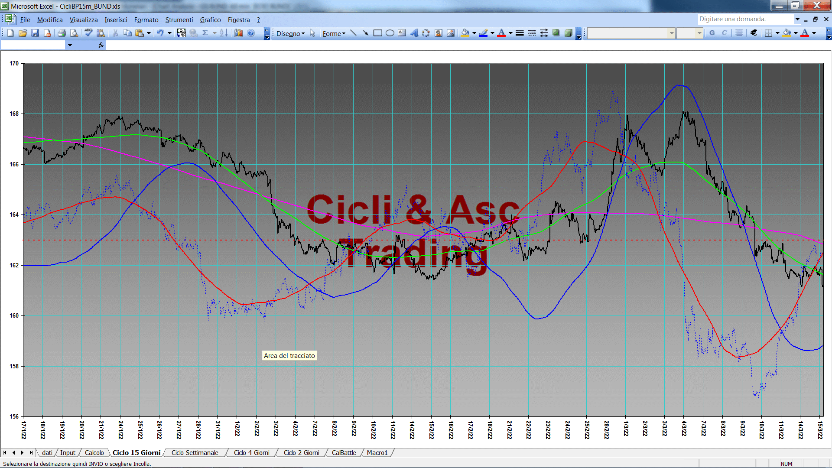Open the File menu

(x=25, y=20)
